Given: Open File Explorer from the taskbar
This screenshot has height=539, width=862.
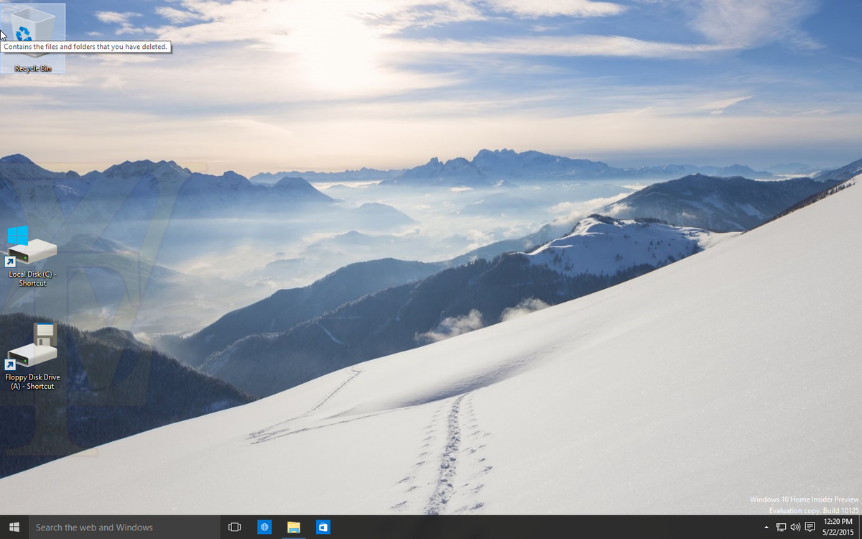Looking at the screenshot, I should pos(294,527).
